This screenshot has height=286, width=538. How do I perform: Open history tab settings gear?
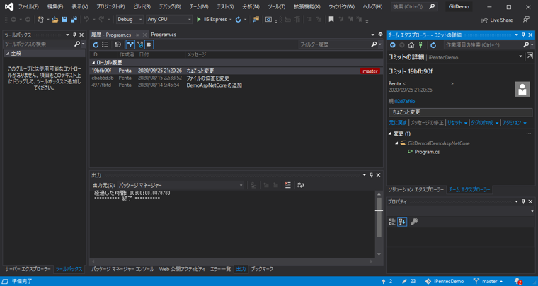380,35
